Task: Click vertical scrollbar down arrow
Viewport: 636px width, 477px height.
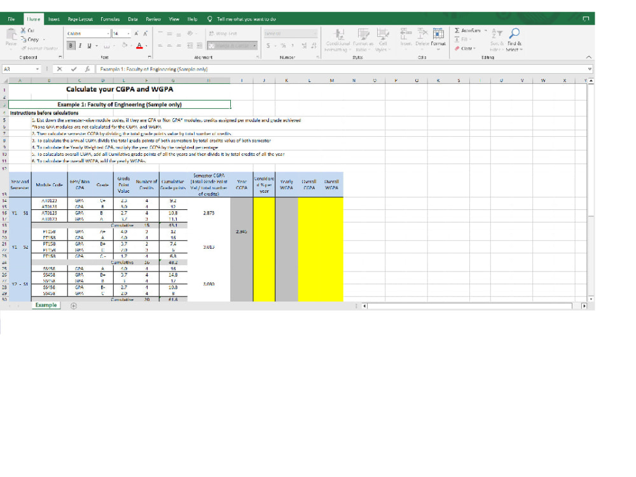Action: pyautogui.click(x=591, y=299)
